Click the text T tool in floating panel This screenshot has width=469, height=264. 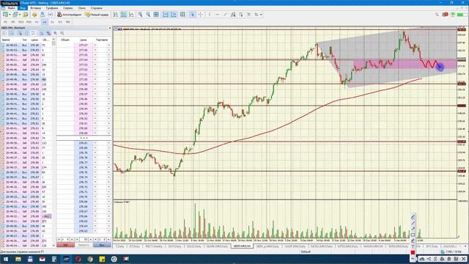tap(413, 246)
